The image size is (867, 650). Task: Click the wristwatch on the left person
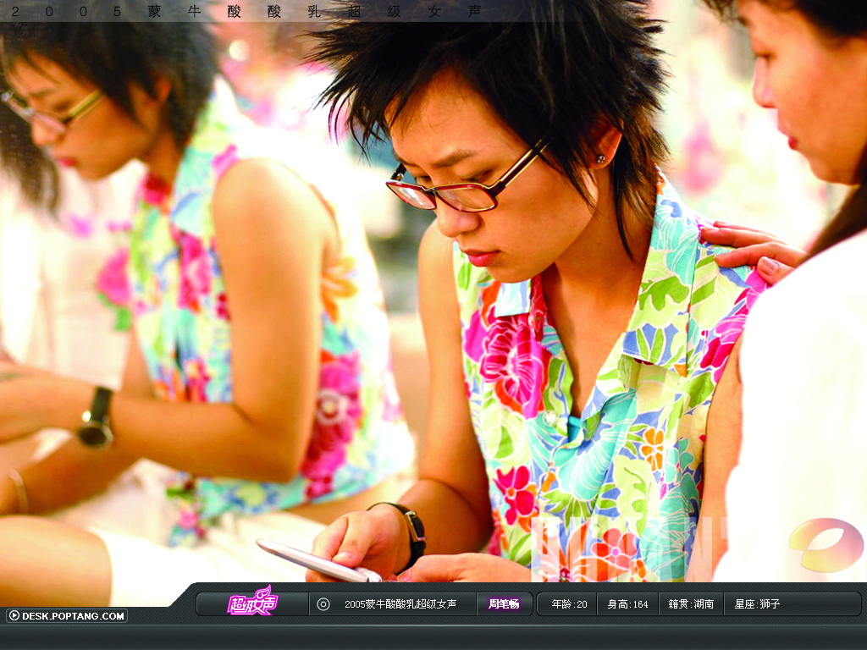pyautogui.click(x=97, y=418)
